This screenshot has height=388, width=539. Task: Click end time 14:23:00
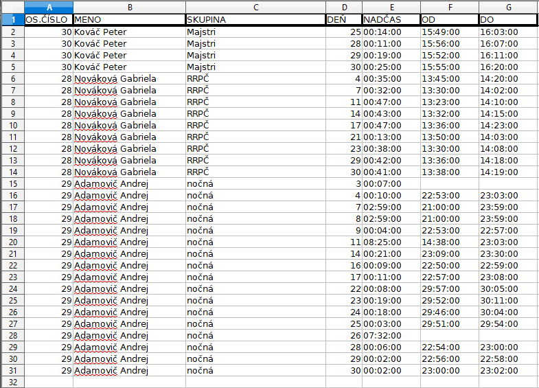coord(509,126)
